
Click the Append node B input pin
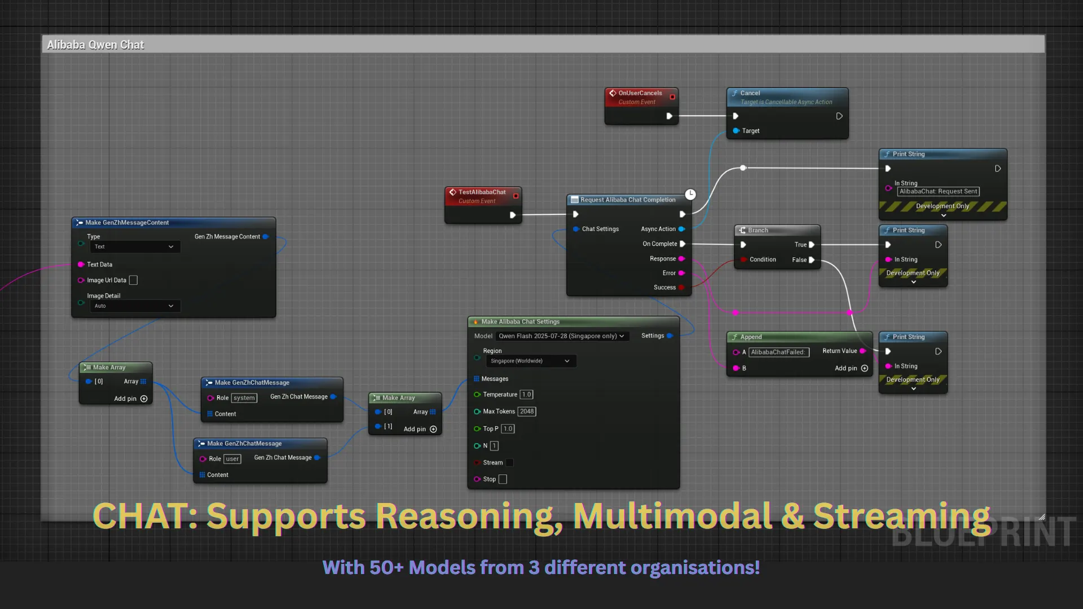736,368
